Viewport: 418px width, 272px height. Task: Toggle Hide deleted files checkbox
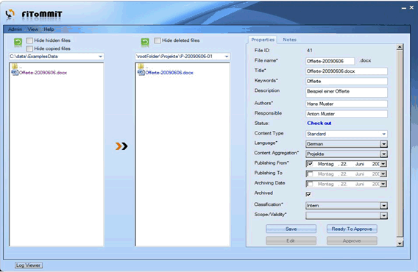pos(157,40)
